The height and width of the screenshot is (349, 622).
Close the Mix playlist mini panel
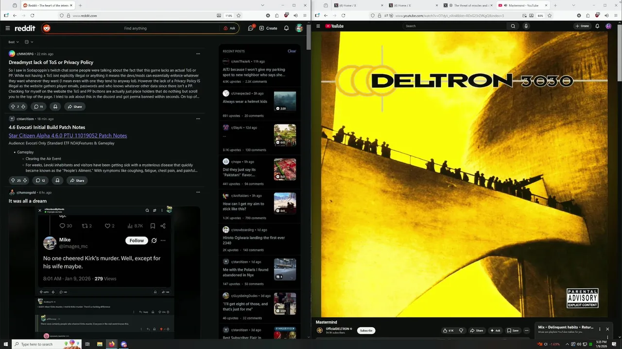(x=607, y=329)
